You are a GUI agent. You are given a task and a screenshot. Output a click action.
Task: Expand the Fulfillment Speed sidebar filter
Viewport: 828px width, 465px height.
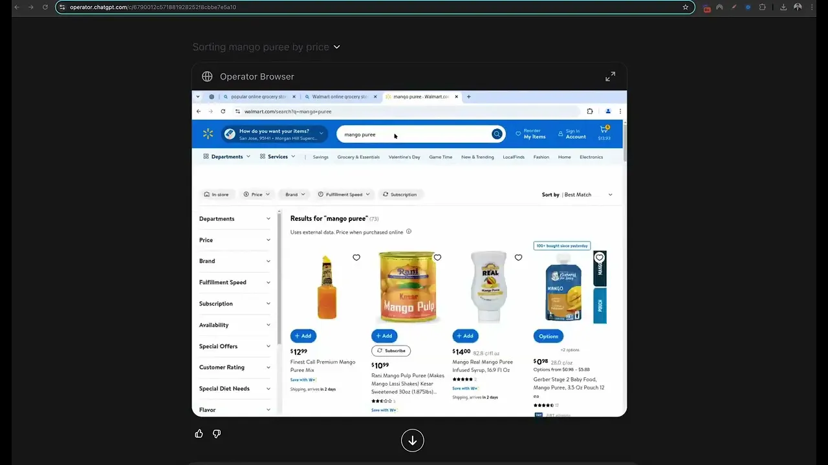[x=235, y=282]
